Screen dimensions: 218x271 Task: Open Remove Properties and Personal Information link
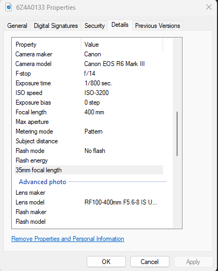[68, 239]
